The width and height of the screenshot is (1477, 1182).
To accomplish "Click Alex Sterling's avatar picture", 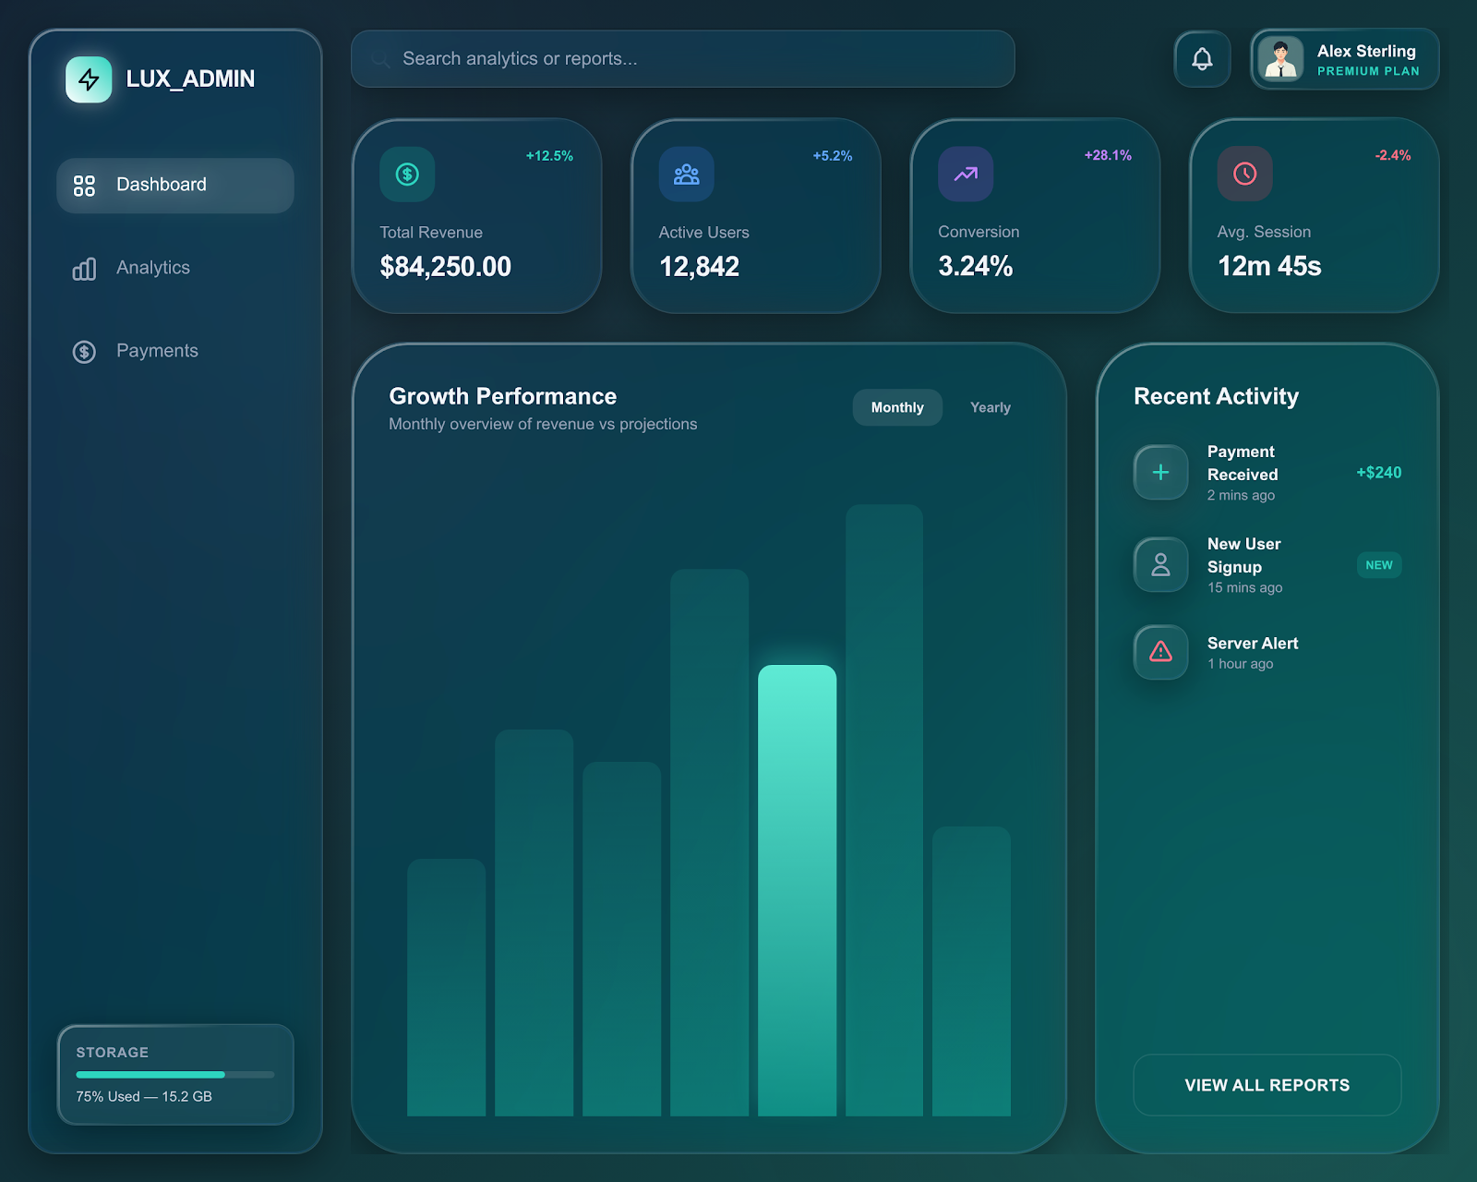I will point(1280,59).
